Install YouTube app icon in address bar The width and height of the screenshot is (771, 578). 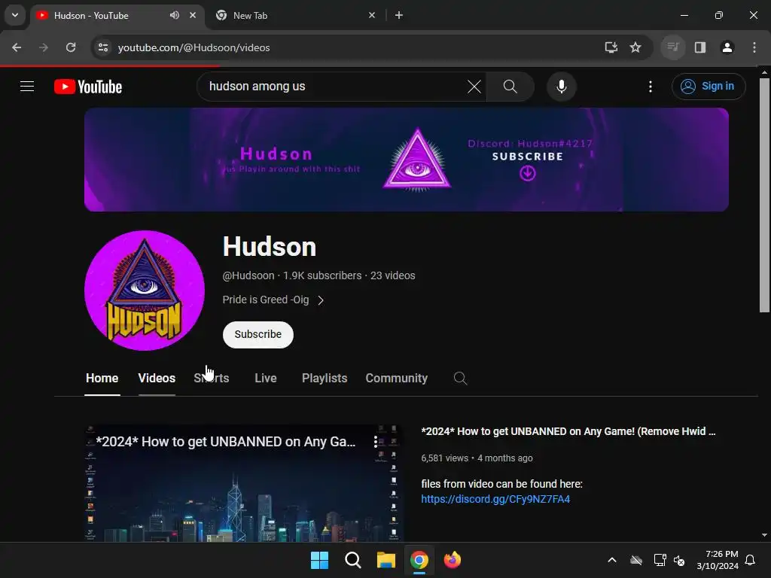(611, 47)
